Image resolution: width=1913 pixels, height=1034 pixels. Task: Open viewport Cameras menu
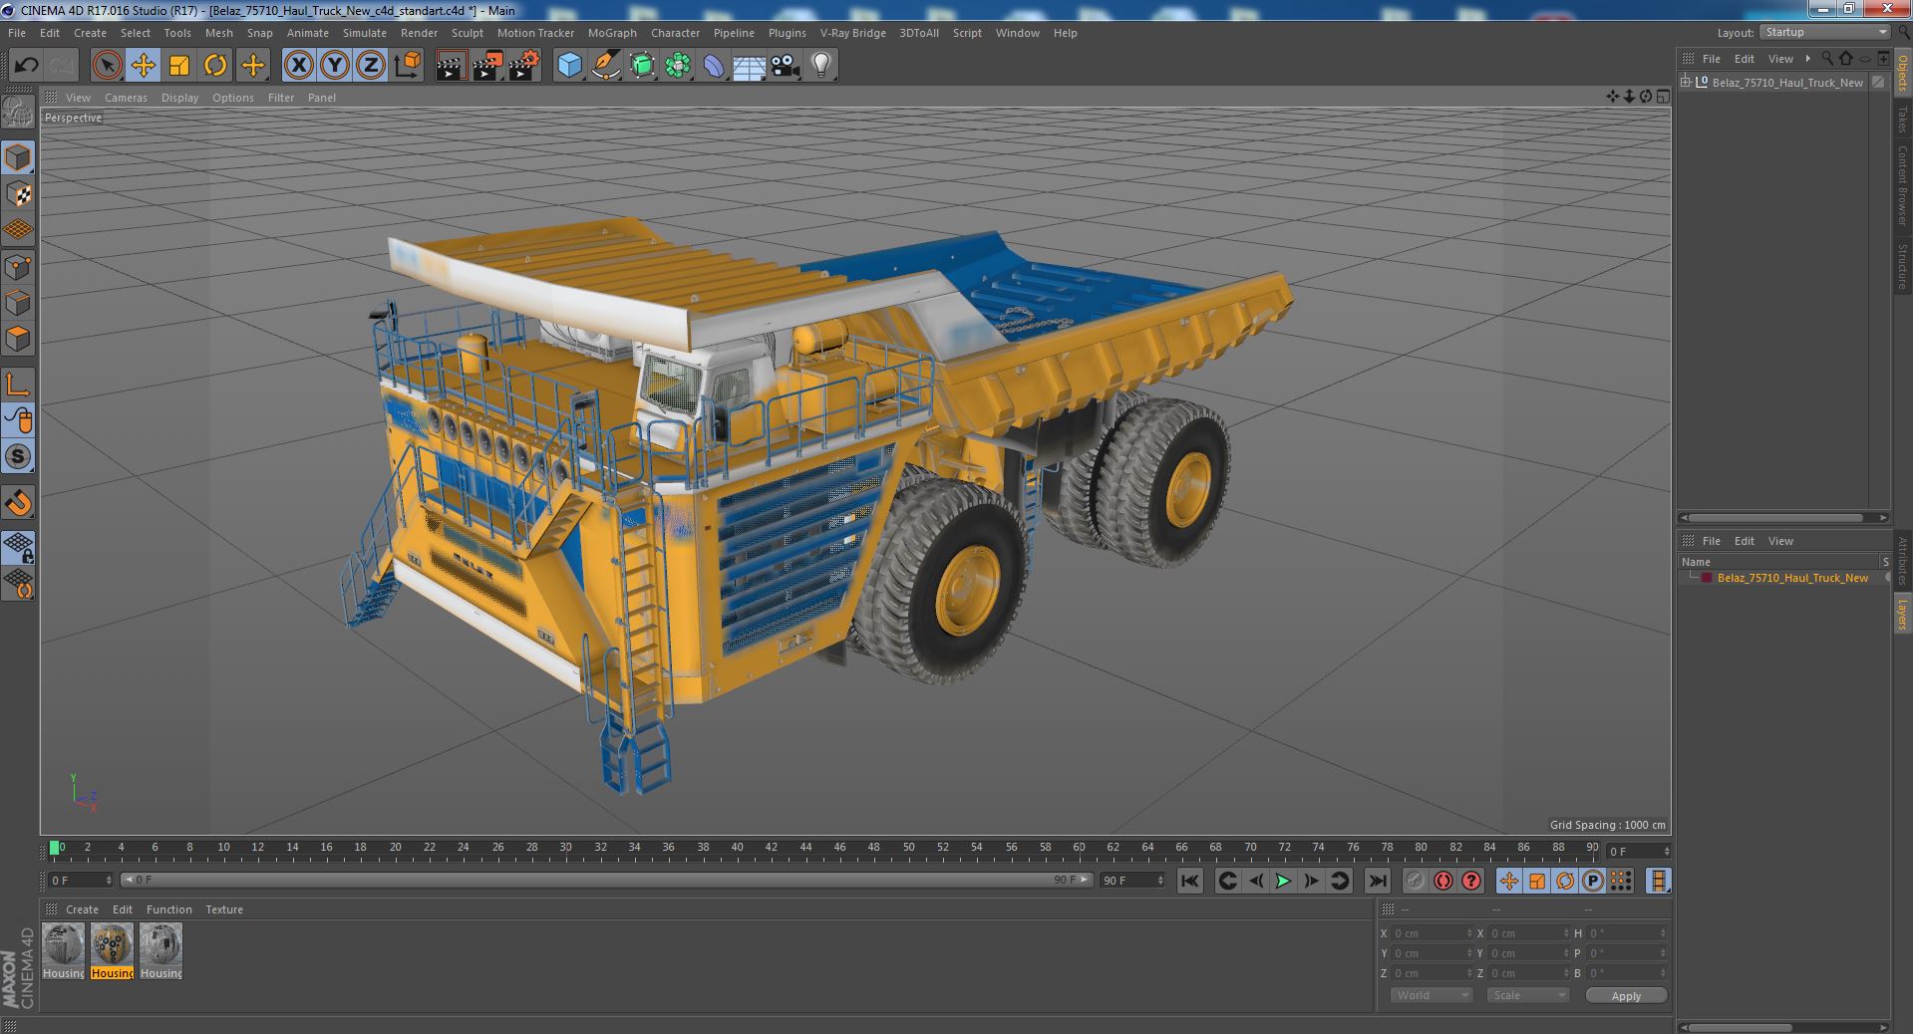126,98
